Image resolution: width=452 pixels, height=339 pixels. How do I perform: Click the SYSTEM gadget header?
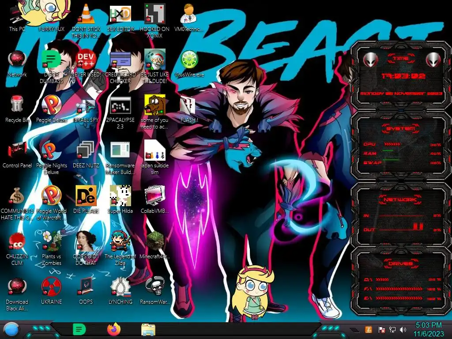(x=401, y=128)
